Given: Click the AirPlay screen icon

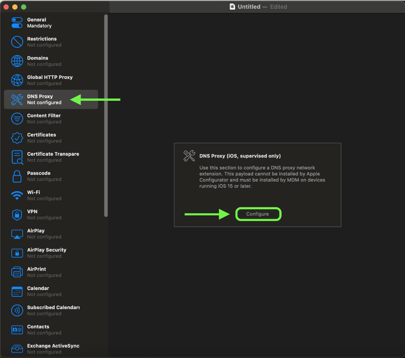Looking at the screenshot, I should tap(17, 234).
